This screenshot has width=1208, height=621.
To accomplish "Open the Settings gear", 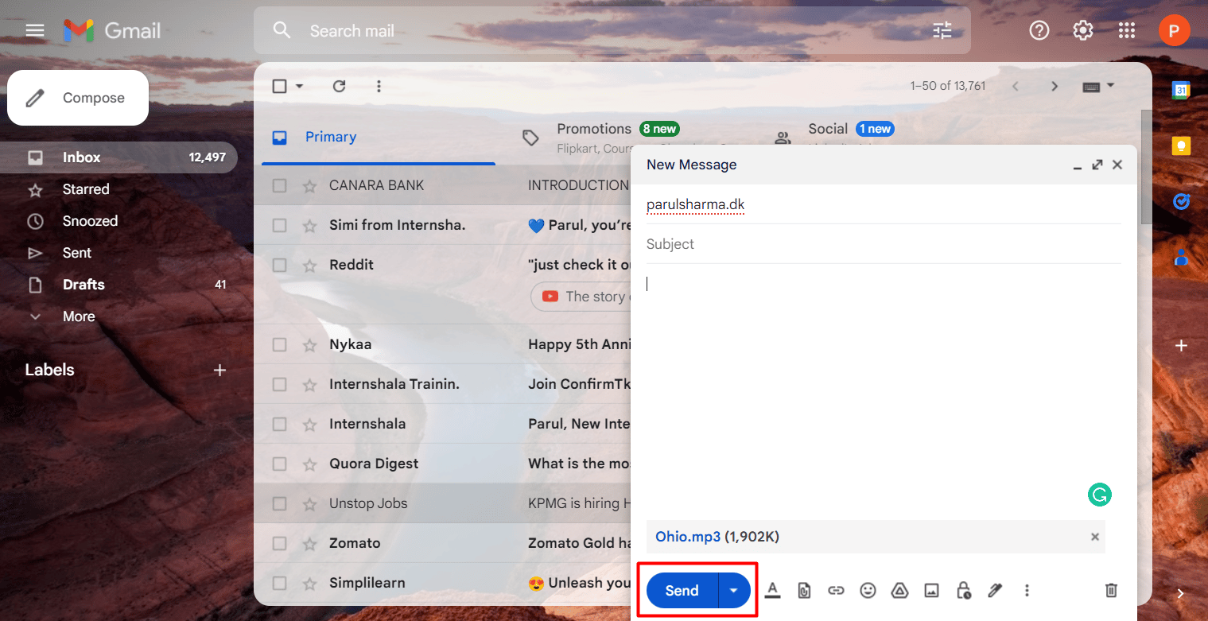I will point(1083,30).
